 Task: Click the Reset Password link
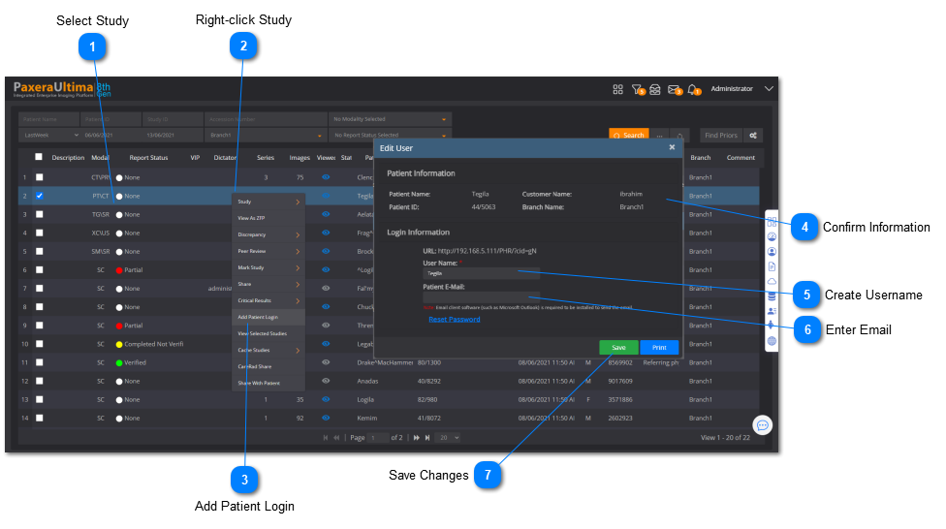tap(454, 319)
